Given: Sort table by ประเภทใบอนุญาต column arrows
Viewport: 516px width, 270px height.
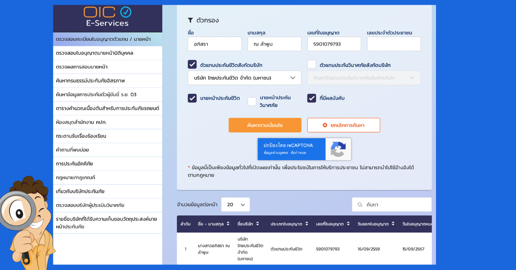Looking at the screenshot, I should point(307,224).
